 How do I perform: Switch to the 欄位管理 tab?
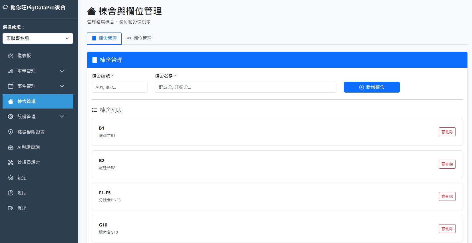click(x=139, y=38)
